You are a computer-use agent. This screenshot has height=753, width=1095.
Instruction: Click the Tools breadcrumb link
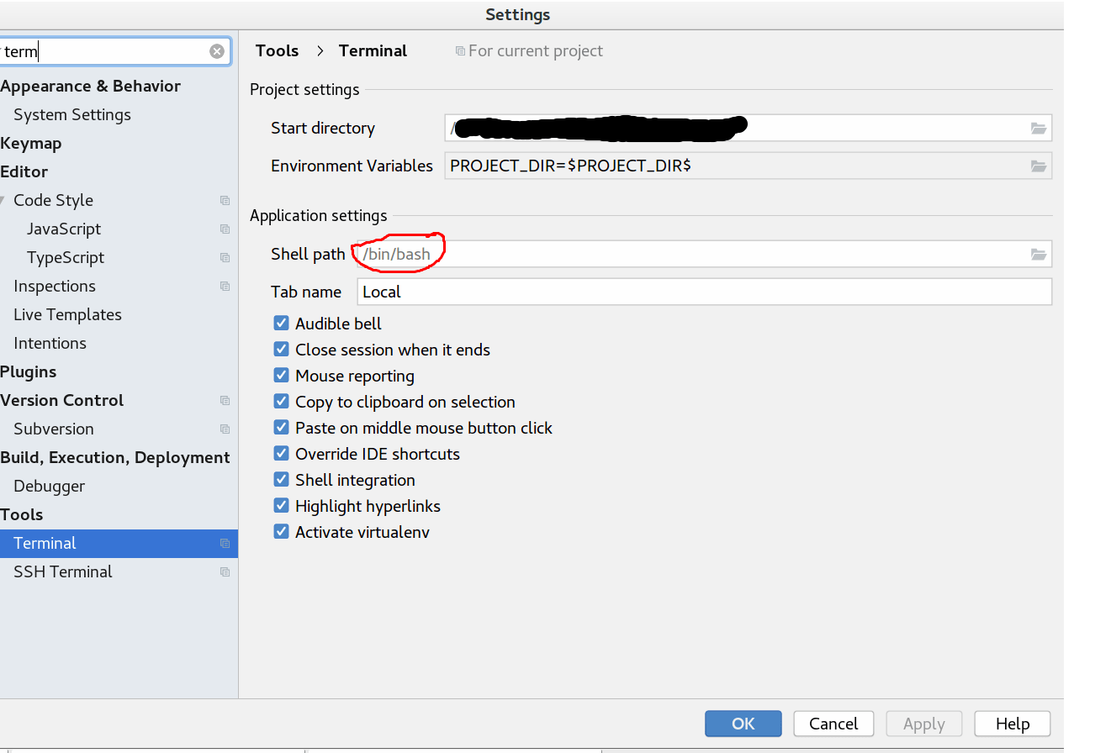pyautogui.click(x=277, y=50)
